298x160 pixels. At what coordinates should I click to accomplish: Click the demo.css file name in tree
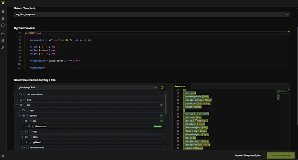coord(41,126)
